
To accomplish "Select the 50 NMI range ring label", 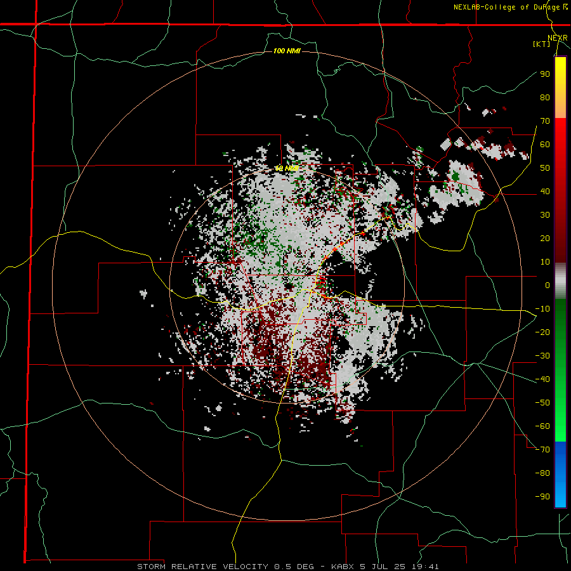I will pos(287,168).
